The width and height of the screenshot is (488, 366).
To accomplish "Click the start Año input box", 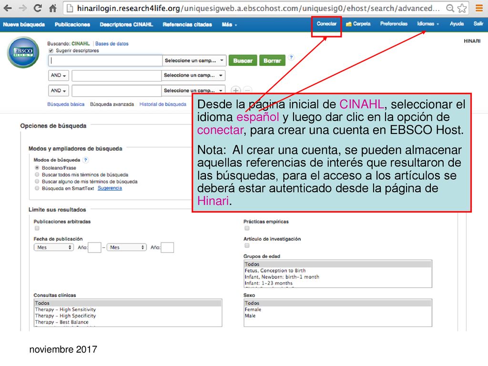I will pyautogui.click(x=95, y=248).
